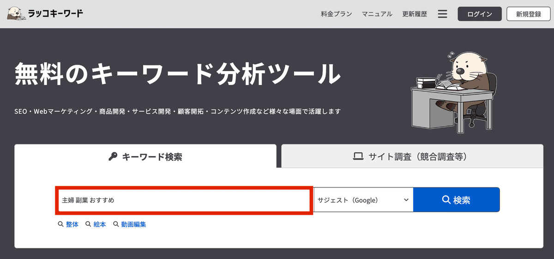
Task: Click the SEO・Webマーケティング description line
Action: click(177, 112)
